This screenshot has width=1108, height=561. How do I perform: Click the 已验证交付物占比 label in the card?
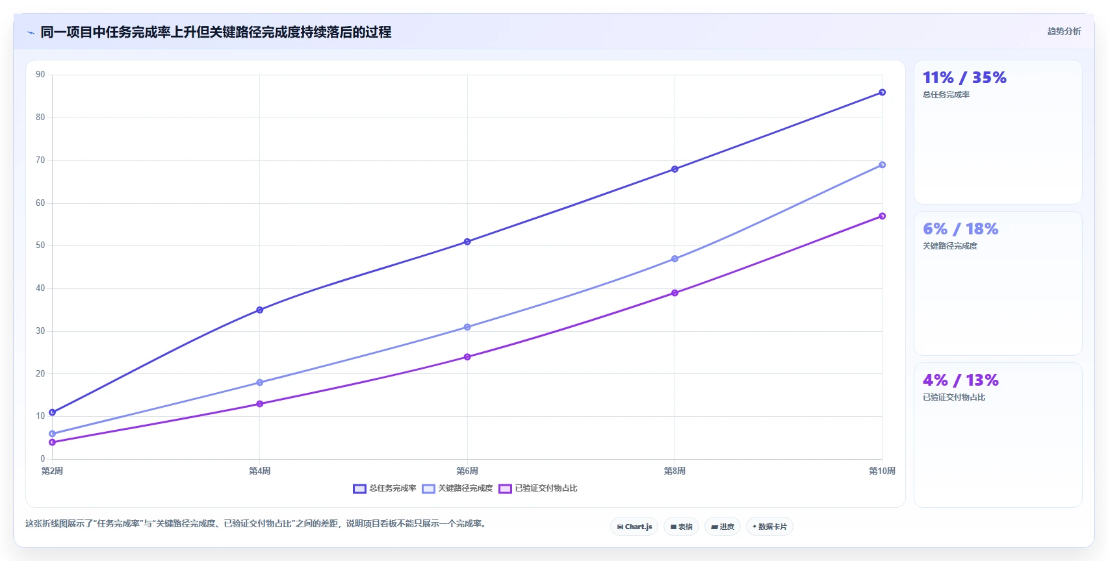click(x=954, y=397)
